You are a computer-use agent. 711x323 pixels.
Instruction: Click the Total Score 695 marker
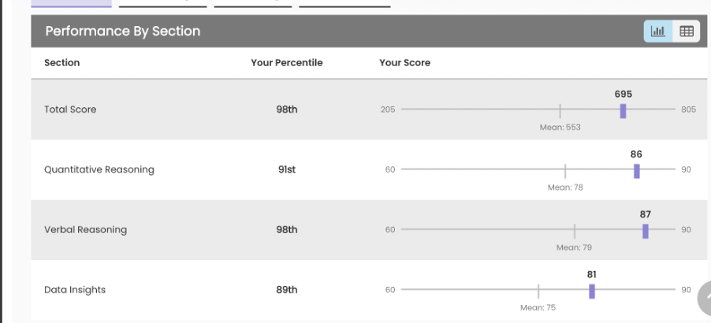623,110
